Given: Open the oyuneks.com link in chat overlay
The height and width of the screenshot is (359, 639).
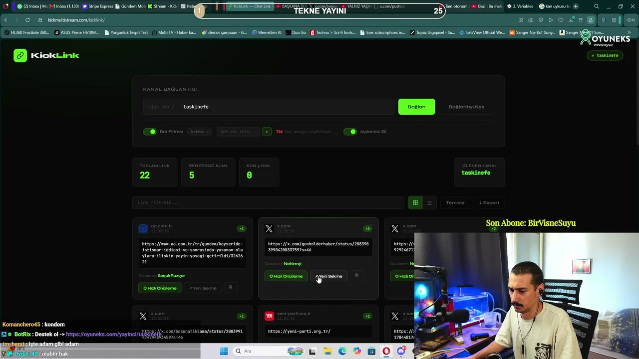Looking at the screenshot, I should click(114, 334).
